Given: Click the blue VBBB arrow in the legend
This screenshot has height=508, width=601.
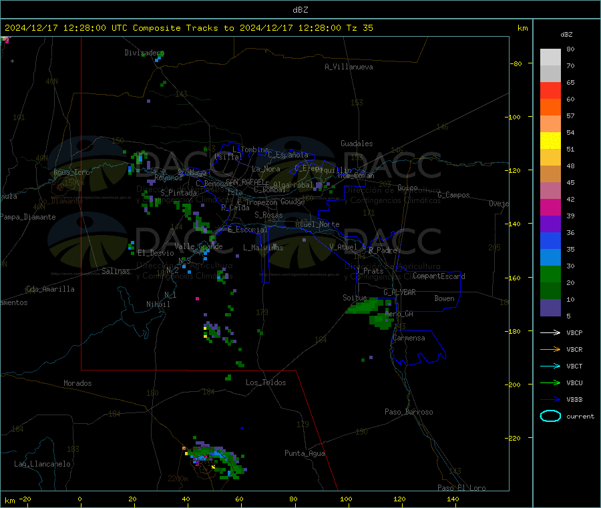Looking at the screenshot, I should click(x=550, y=400).
